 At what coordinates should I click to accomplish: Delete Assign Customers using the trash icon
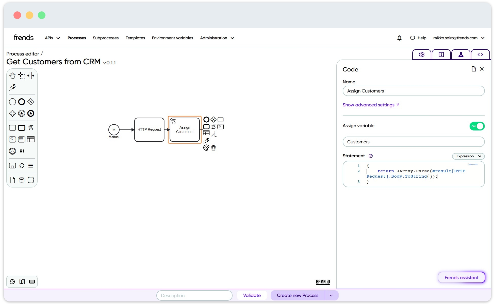[213, 148]
